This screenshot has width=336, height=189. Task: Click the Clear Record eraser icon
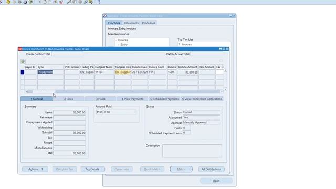coord(55,2)
